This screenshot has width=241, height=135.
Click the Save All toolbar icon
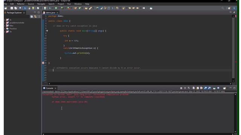[15, 8]
